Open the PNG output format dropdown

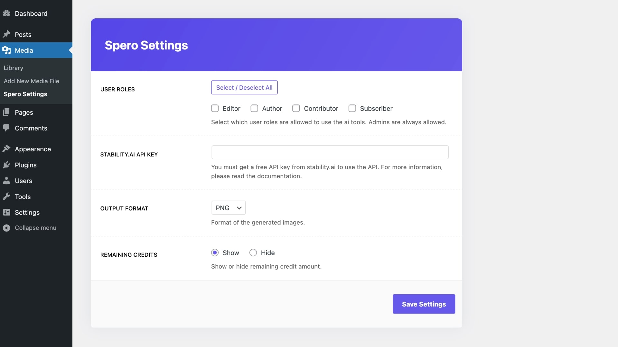228,208
